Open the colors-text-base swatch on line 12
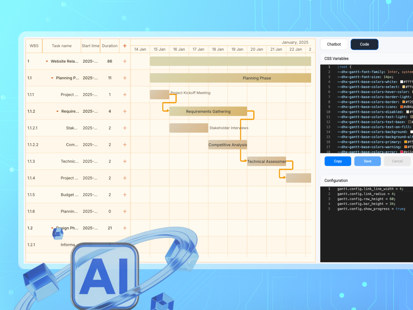 pyautogui.click(x=410, y=122)
